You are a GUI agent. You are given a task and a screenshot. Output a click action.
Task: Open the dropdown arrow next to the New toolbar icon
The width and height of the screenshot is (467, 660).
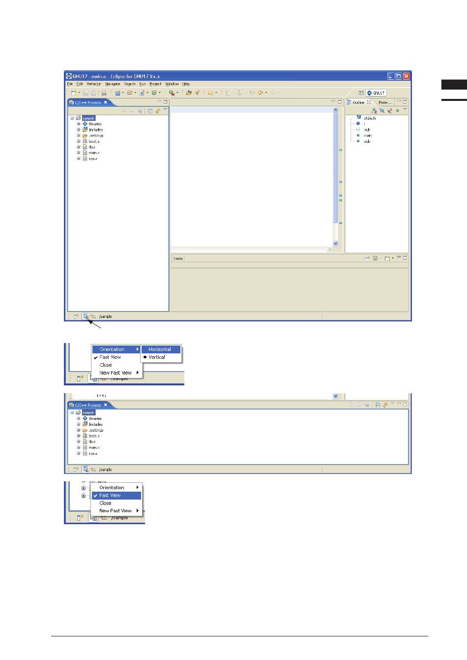(79, 93)
